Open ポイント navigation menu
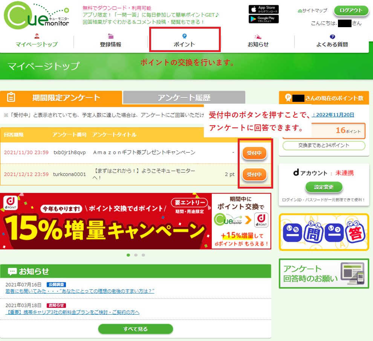Screen dimensions: 373x341 pos(185,40)
